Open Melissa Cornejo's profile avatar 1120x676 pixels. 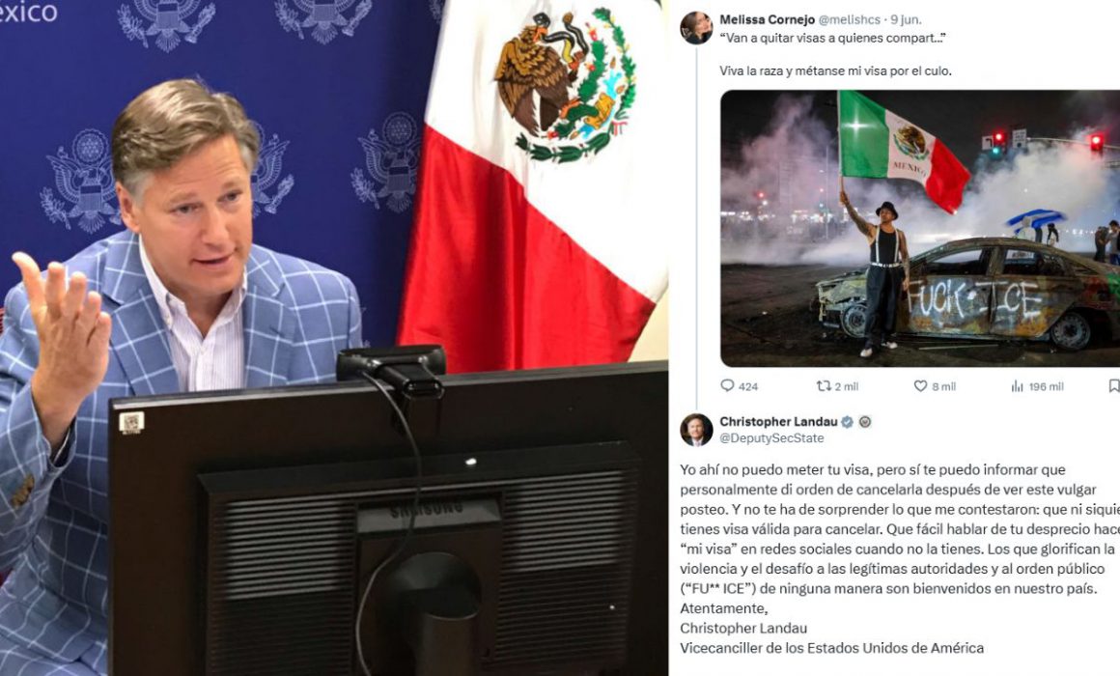[x=696, y=28]
